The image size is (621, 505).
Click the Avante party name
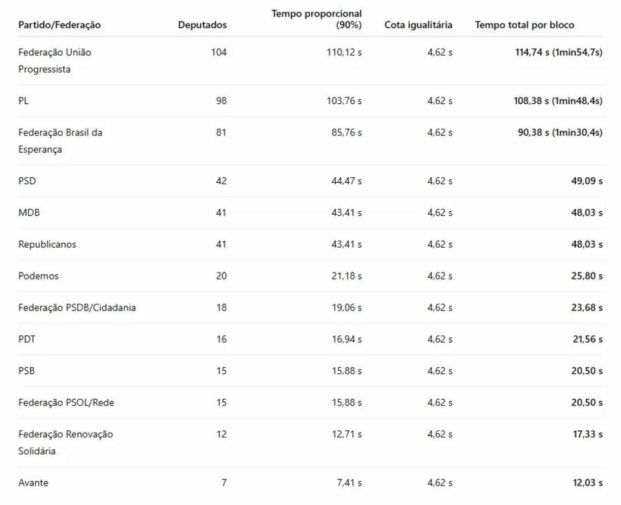pyautogui.click(x=33, y=483)
